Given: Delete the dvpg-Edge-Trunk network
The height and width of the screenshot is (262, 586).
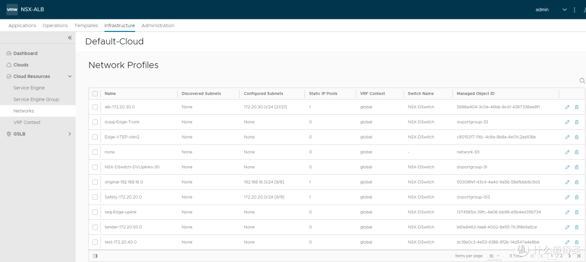Looking at the screenshot, I should (577, 122).
